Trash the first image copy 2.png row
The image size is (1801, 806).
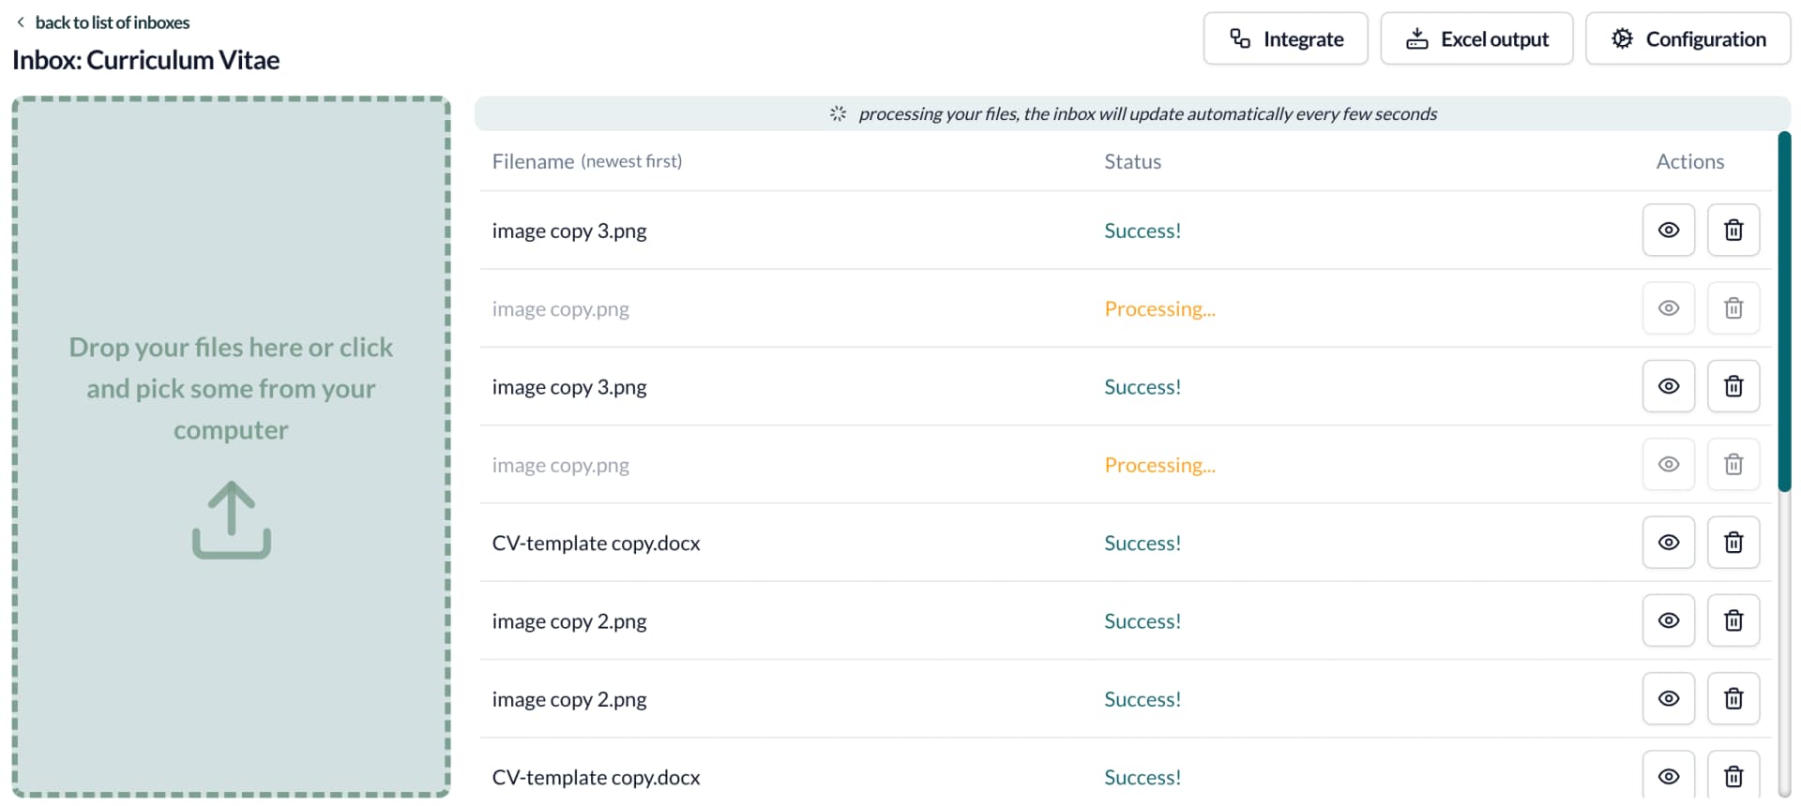click(1733, 620)
